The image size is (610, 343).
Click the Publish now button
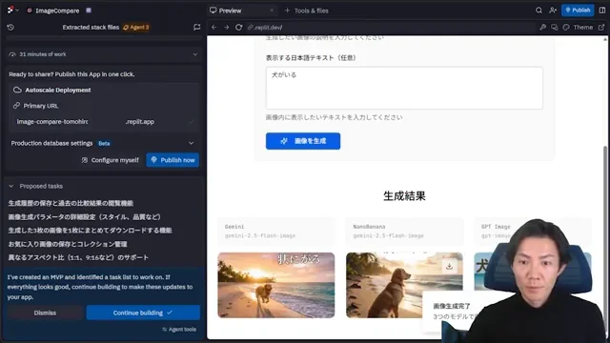click(x=173, y=160)
